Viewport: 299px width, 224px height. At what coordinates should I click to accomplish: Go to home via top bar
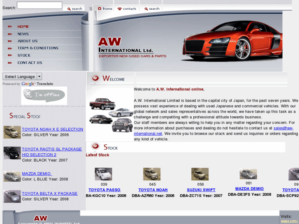(x=105, y=9)
